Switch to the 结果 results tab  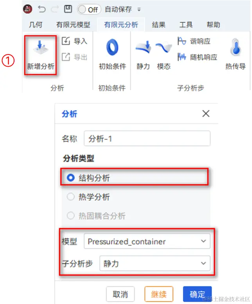pyautogui.click(x=158, y=25)
